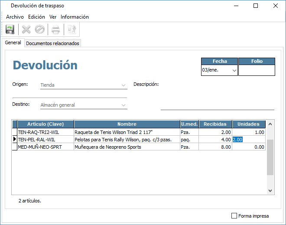Click the grid scrollbar down arrow
This screenshot has width=286, height=225.
(270, 190)
